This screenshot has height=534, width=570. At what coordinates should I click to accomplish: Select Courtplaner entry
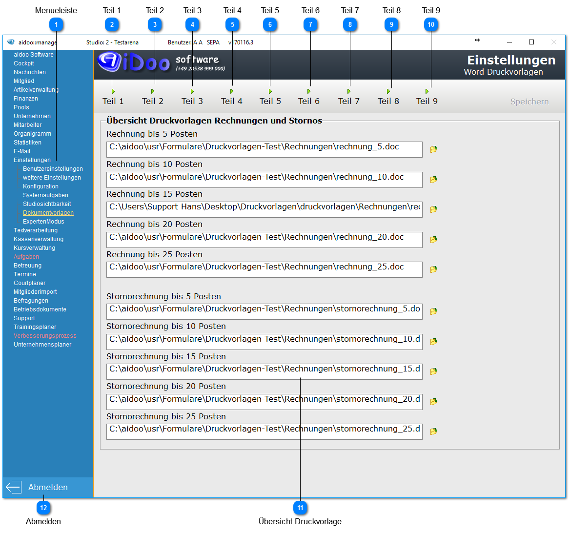pos(29,283)
